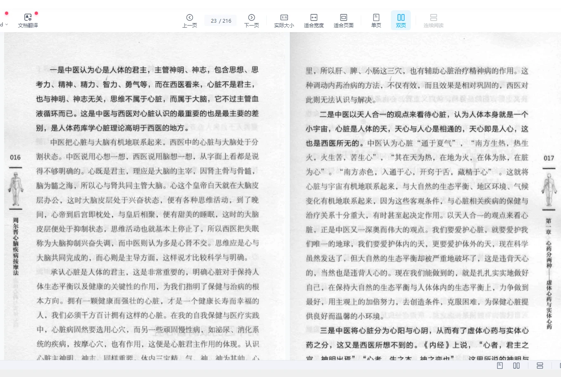Expand the dropdown chevron left of 文档翻译
This screenshot has width=561, height=377.
pos(6,25)
